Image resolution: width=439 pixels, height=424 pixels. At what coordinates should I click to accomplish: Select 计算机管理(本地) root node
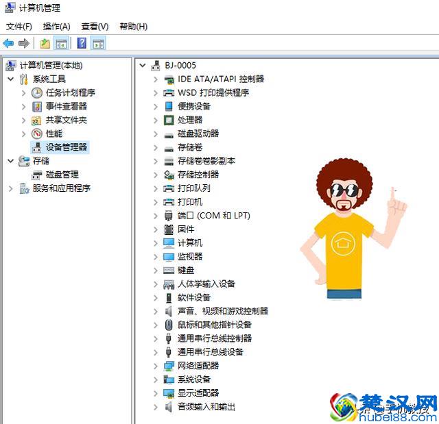[51, 65]
